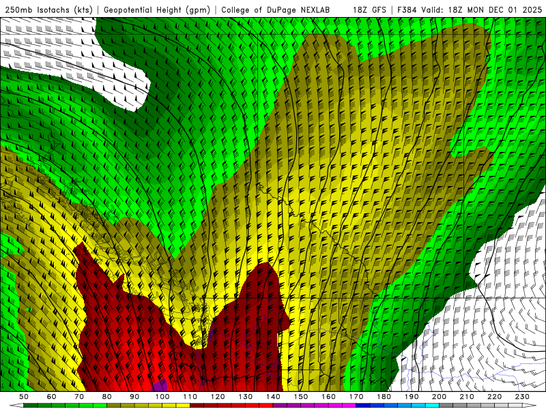546x409 pixels.
Task: Click the 50 label on the color bar
Action: click(x=24, y=397)
